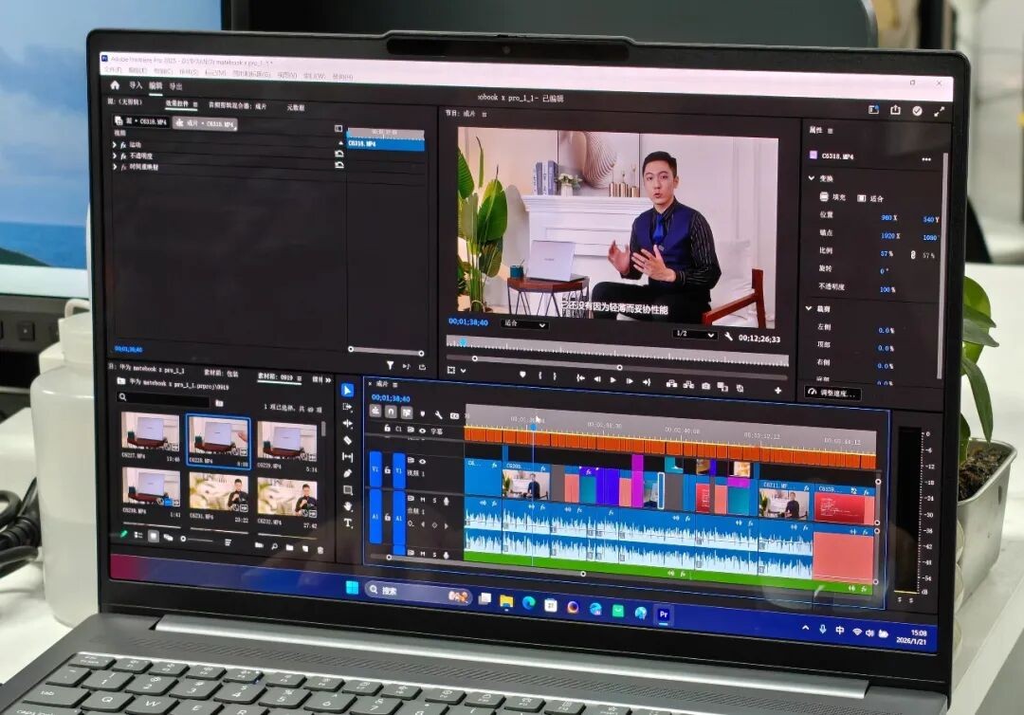The image size is (1024, 715).
Task: Click the Export Frame camera icon
Action: point(706,386)
